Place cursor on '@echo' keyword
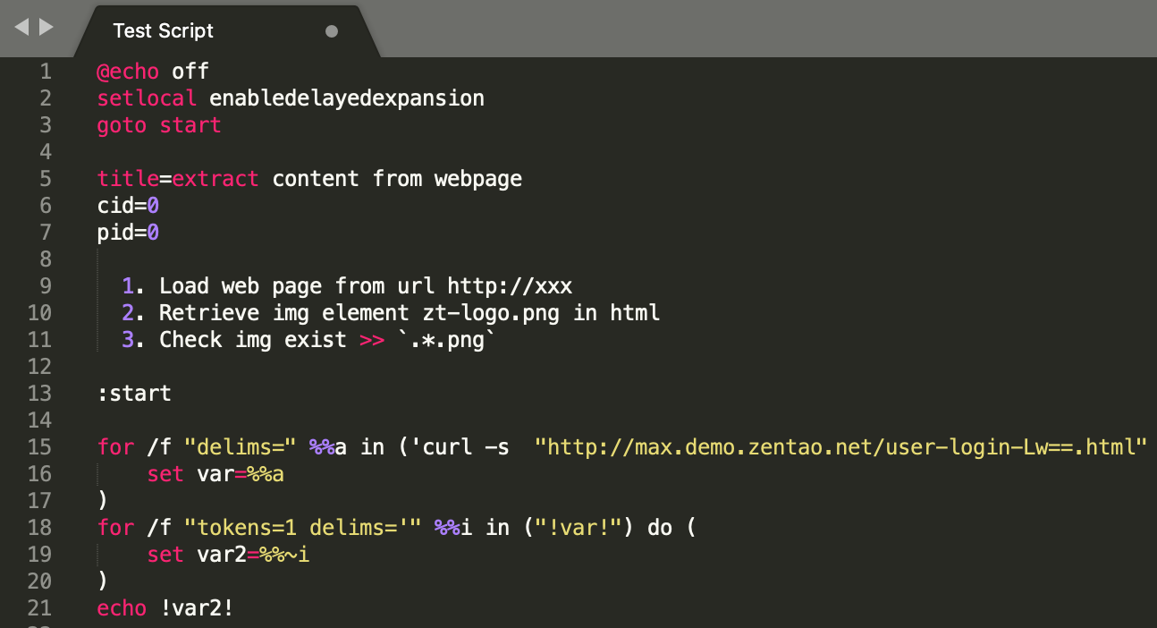Image resolution: width=1157 pixels, height=628 pixels. click(128, 72)
